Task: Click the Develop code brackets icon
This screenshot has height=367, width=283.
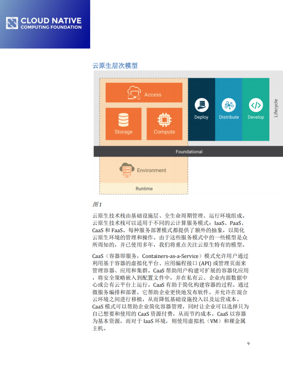Action: [x=255, y=105]
